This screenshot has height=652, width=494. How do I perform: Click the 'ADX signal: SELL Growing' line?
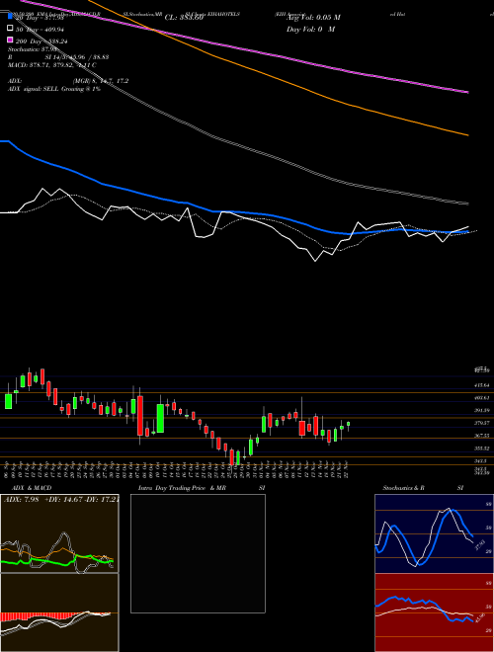coord(54,89)
